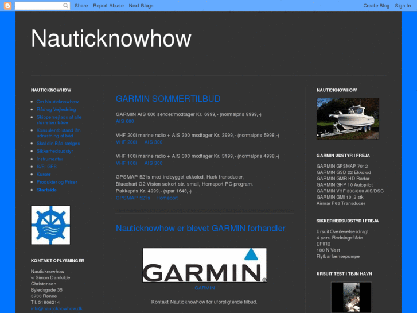Click the Nauticknowhow blog title header
Image resolution: width=417 pixels, height=313 pixels.
point(111,38)
